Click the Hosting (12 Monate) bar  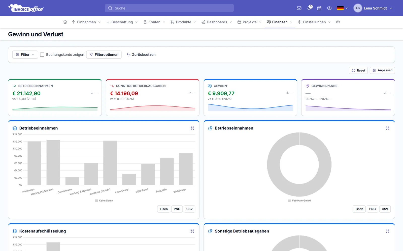(x=53, y=162)
